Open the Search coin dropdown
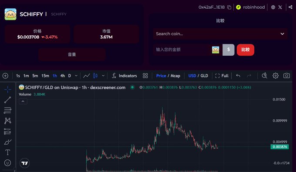Screen dimensions: 296x172 point(220,34)
